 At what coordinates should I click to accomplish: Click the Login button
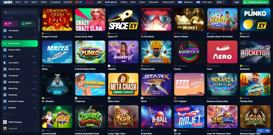point(236,2)
